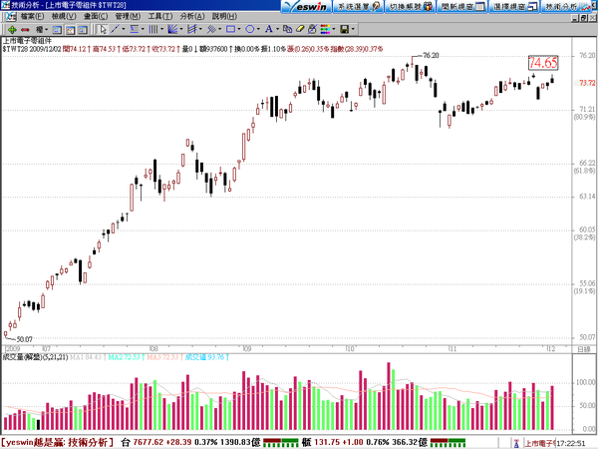The image size is (598, 449).
Task: Select the text annotation A tool
Action: 269,29
